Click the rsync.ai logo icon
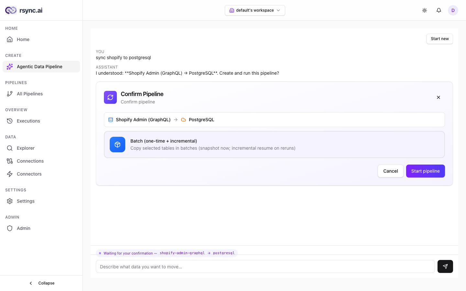The width and height of the screenshot is (466, 291). (11, 10)
